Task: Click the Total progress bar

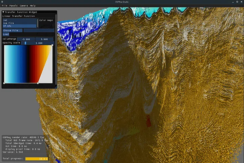Action: pyautogui.click(x=37, y=158)
